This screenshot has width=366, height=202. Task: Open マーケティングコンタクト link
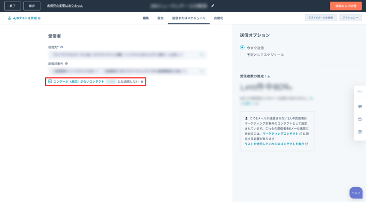pyautogui.click(x=280, y=134)
